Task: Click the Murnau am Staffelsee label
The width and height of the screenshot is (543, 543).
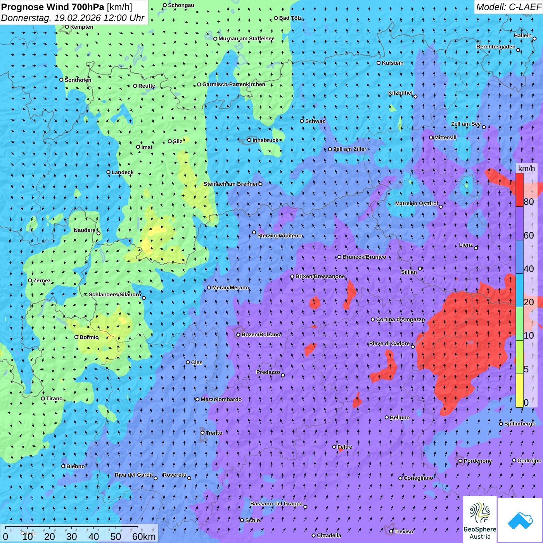Action: (x=246, y=38)
